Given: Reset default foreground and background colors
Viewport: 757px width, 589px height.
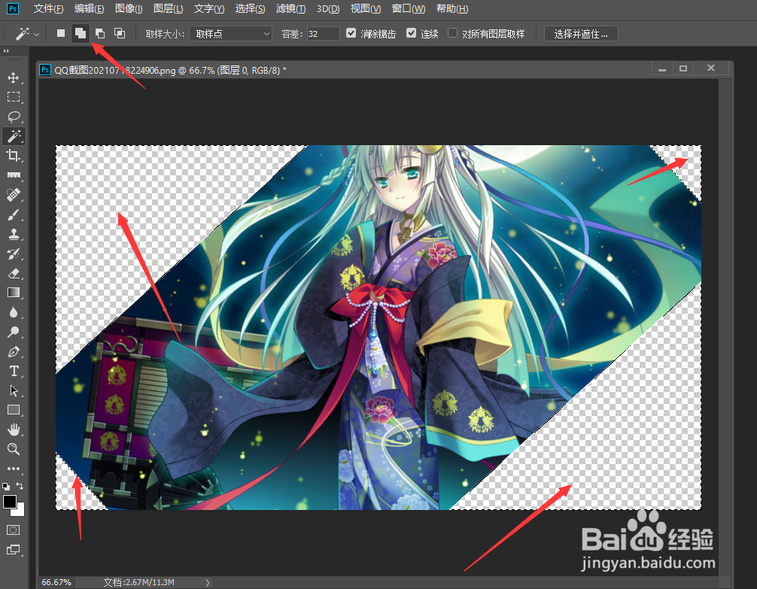Looking at the screenshot, I should click(x=6, y=486).
